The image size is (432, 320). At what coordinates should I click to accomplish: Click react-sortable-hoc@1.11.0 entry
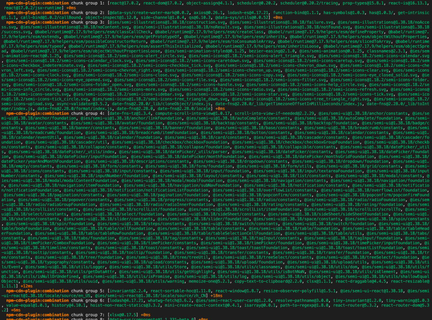click(180, 291)
